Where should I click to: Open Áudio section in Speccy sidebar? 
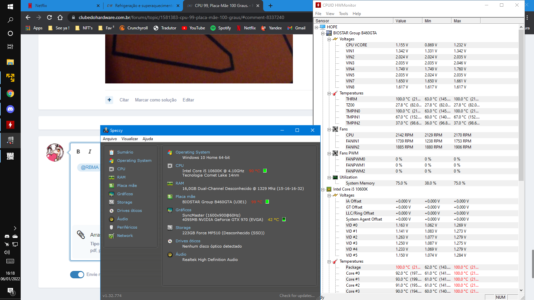click(122, 219)
